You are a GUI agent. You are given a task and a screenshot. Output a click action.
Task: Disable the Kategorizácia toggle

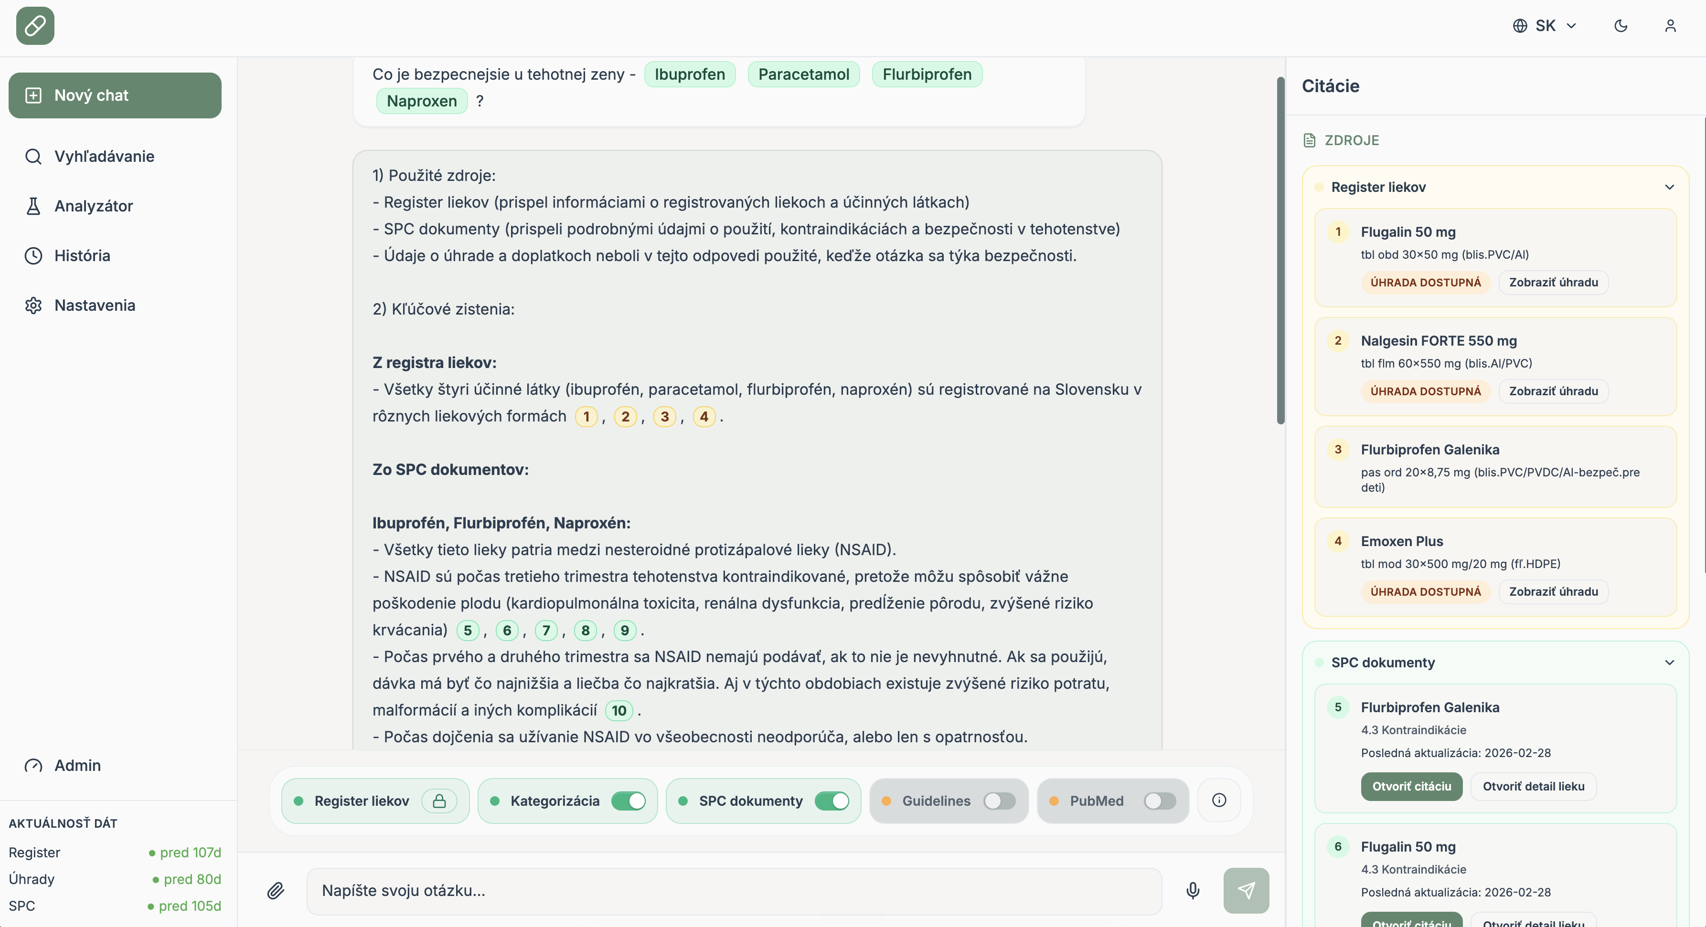628,801
